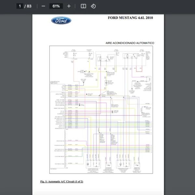195x195 pixels.
Task: Click the "AIRE ACONDICIONADO AUTOMATICO" heading
Action: click(130, 43)
